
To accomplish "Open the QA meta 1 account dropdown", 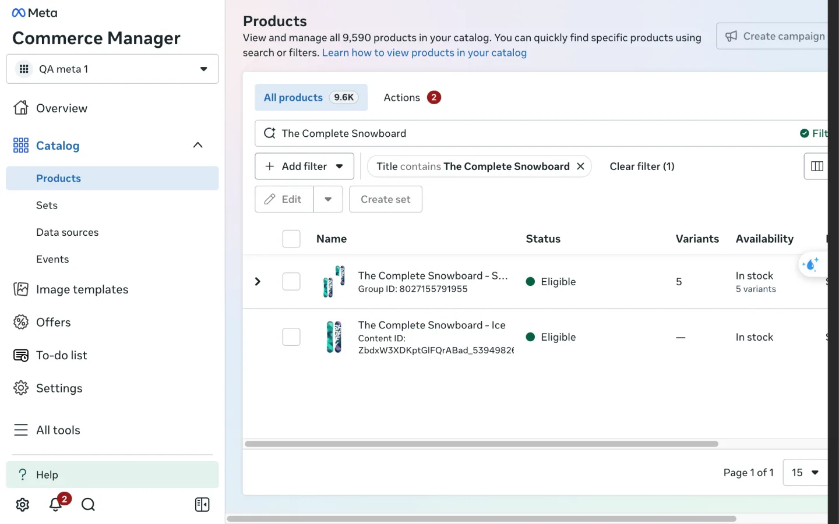I will [112, 69].
